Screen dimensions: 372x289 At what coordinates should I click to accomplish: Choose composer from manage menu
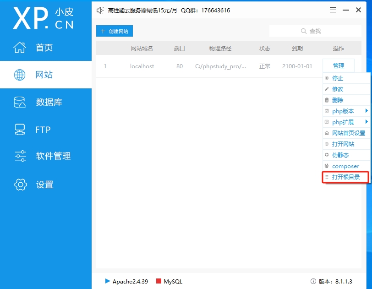(x=346, y=166)
